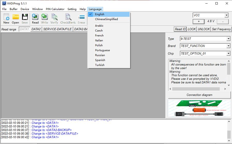The width and height of the screenshot is (232, 144).
Task: Open a file with the Open icon
Action: click(15, 19)
